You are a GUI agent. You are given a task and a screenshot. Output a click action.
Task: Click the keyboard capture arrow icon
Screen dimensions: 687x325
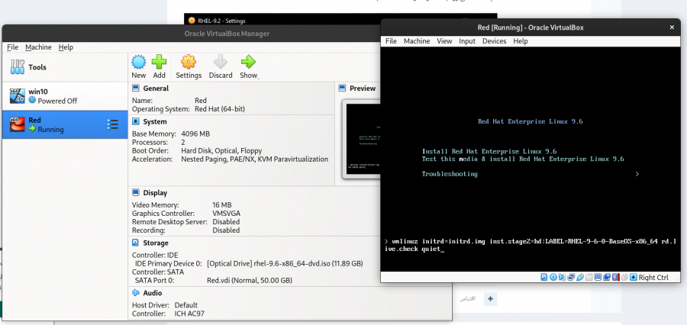[633, 277]
